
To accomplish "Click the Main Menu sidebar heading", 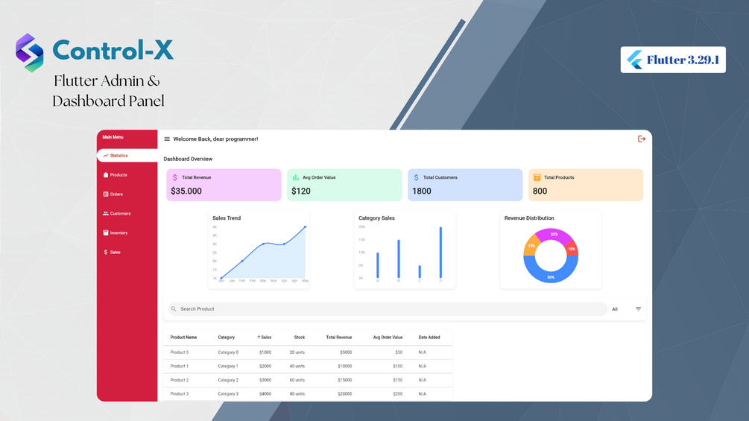I will point(113,137).
